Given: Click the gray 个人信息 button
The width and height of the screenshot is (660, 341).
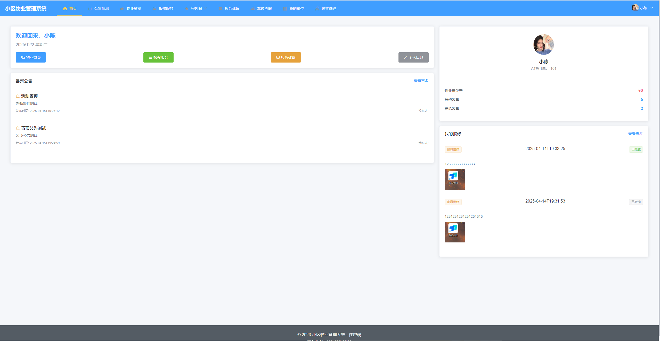Looking at the screenshot, I should coord(413,57).
